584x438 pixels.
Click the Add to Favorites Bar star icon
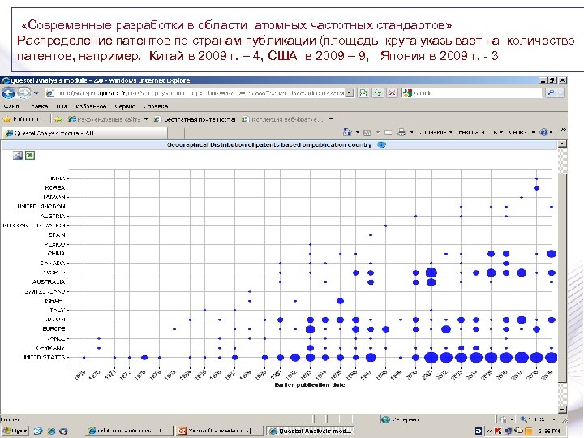coord(58,119)
